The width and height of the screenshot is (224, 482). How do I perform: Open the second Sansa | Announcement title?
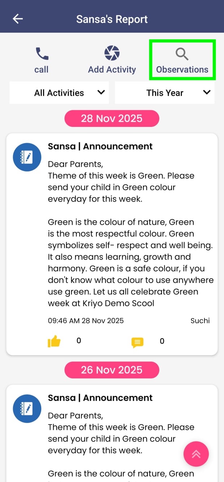pyautogui.click(x=100, y=398)
